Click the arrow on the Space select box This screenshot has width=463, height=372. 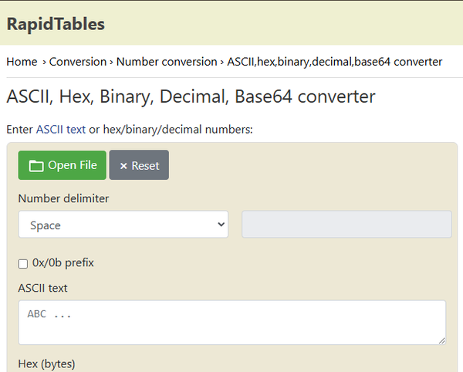point(221,225)
